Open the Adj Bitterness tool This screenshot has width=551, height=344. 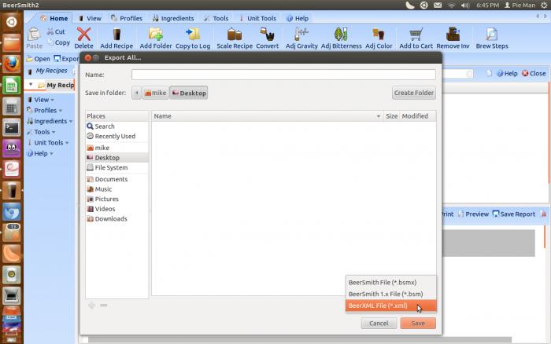341,38
